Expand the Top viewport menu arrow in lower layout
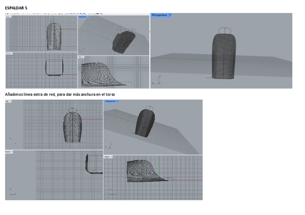Viewport: 305px width, 215px height. pyautogui.click(x=10, y=101)
